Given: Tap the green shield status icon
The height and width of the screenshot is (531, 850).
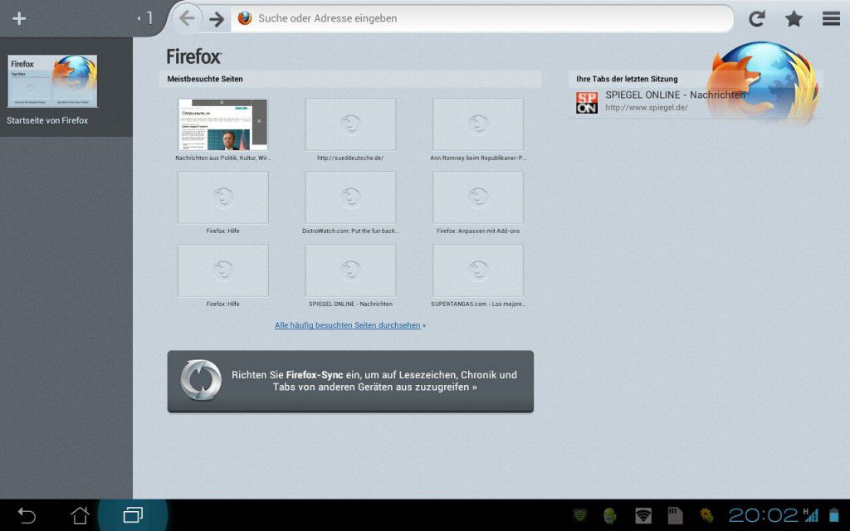Looking at the screenshot, I should pyautogui.click(x=579, y=514).
